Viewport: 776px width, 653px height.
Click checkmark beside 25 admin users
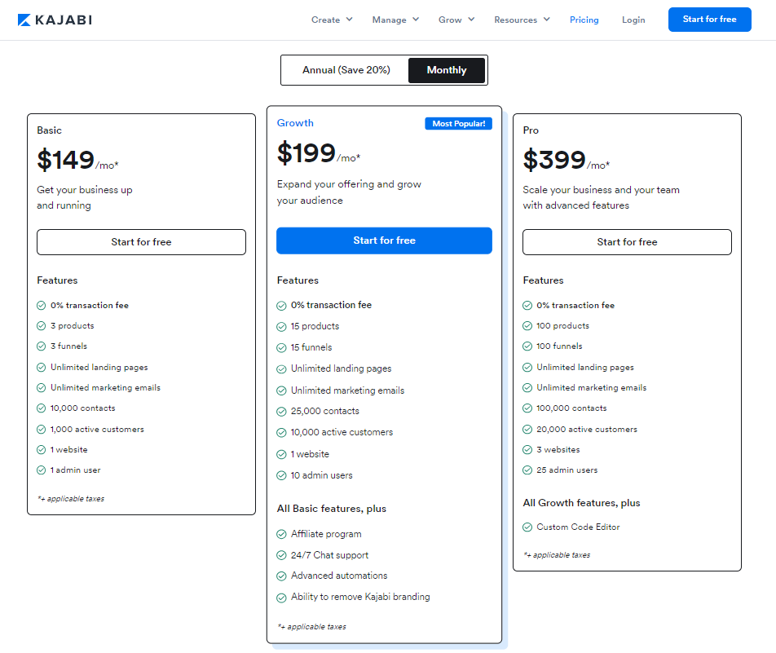[x=527, y=470]
